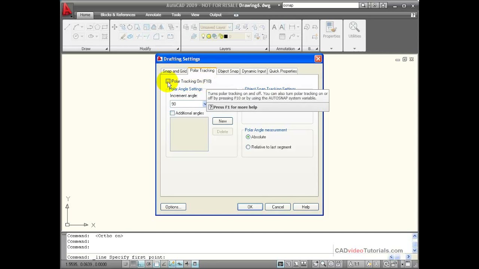This screenshot has width=479, height=269.
Task: Click Cancel in Drafting Settings
Action: click(278, 207)
